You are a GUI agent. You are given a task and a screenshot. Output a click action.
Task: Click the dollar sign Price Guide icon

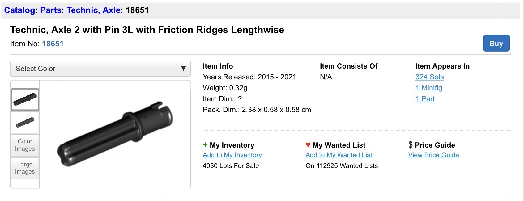point(410,145)
